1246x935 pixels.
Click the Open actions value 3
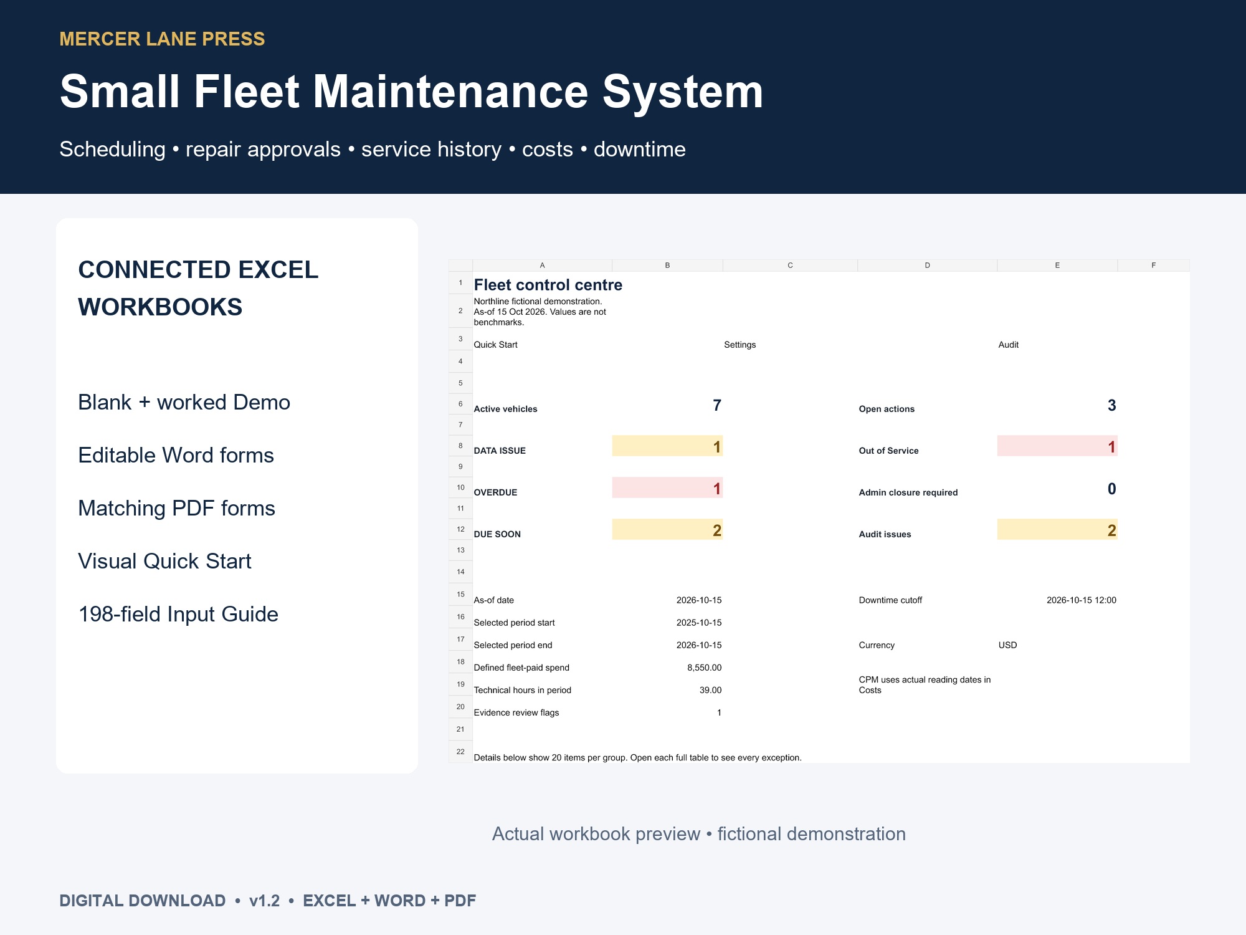coord(1111,405)
